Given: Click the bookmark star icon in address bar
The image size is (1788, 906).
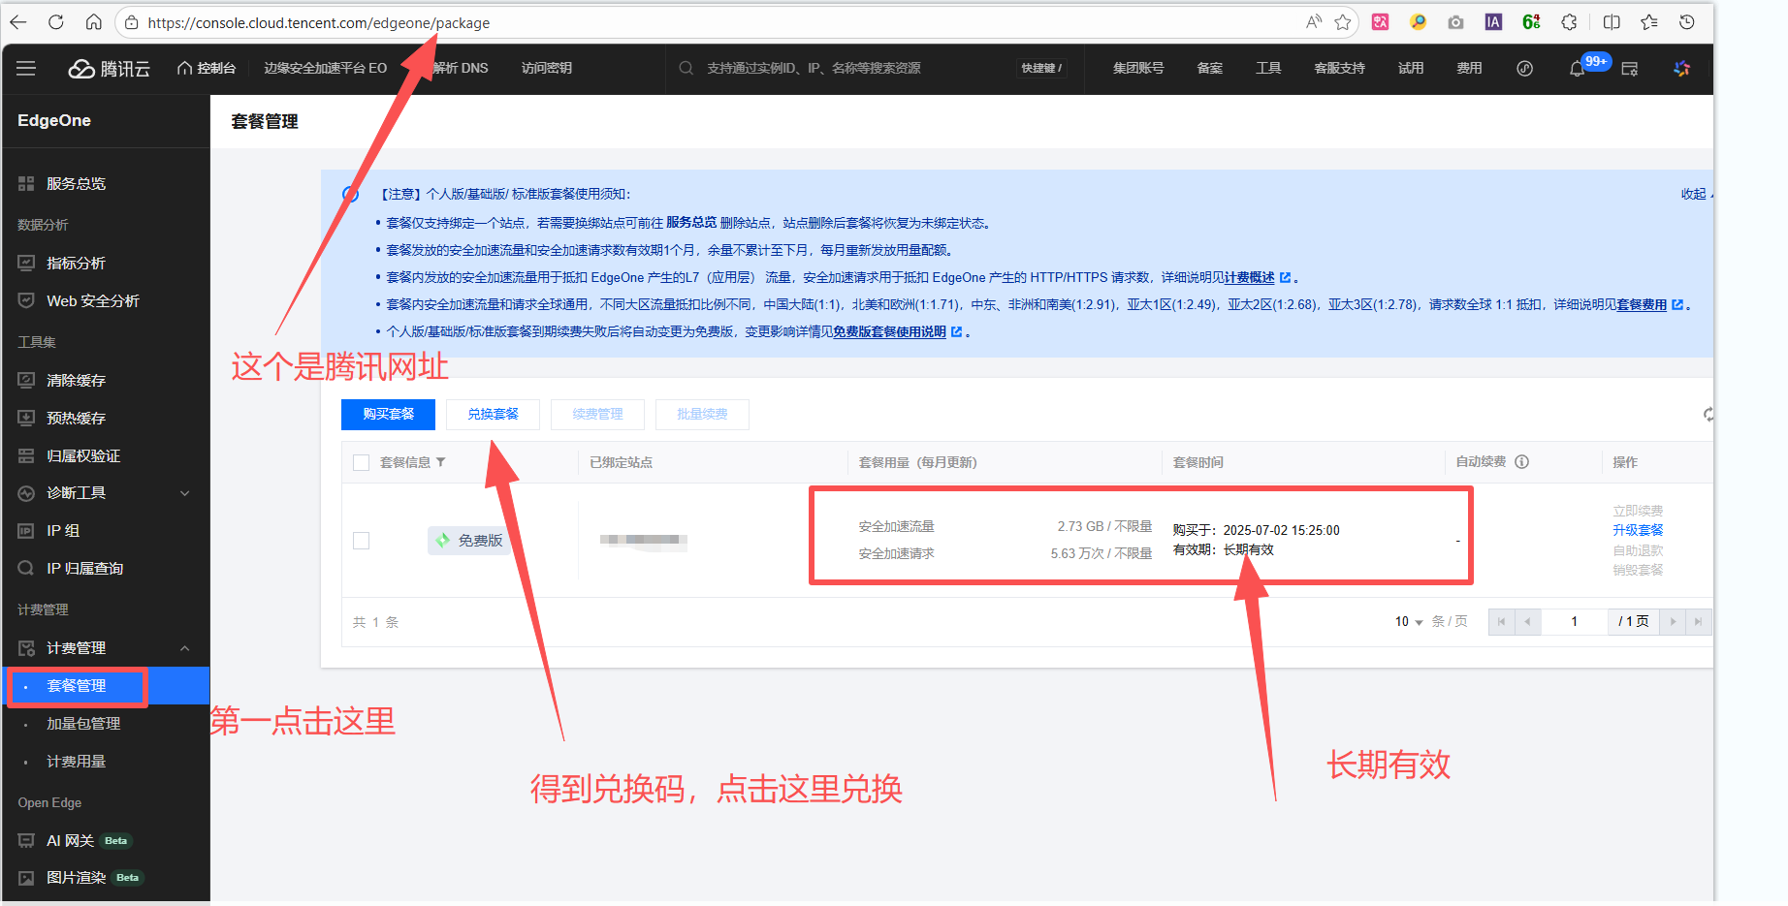Looking at the screenshot, I should pos(1342,22).
